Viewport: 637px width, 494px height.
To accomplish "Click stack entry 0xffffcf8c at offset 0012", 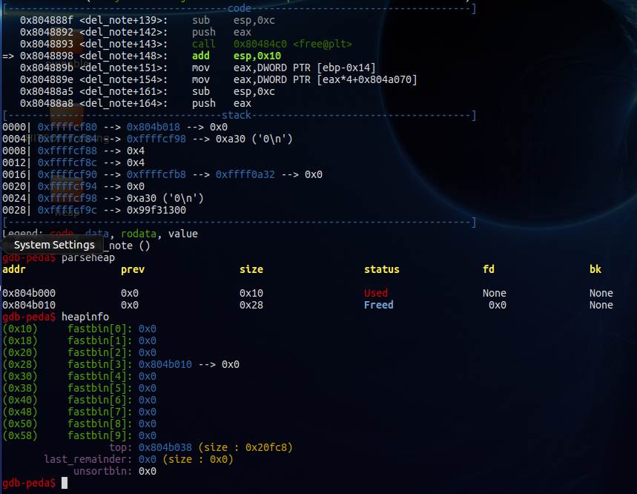I will pos(67,162).
